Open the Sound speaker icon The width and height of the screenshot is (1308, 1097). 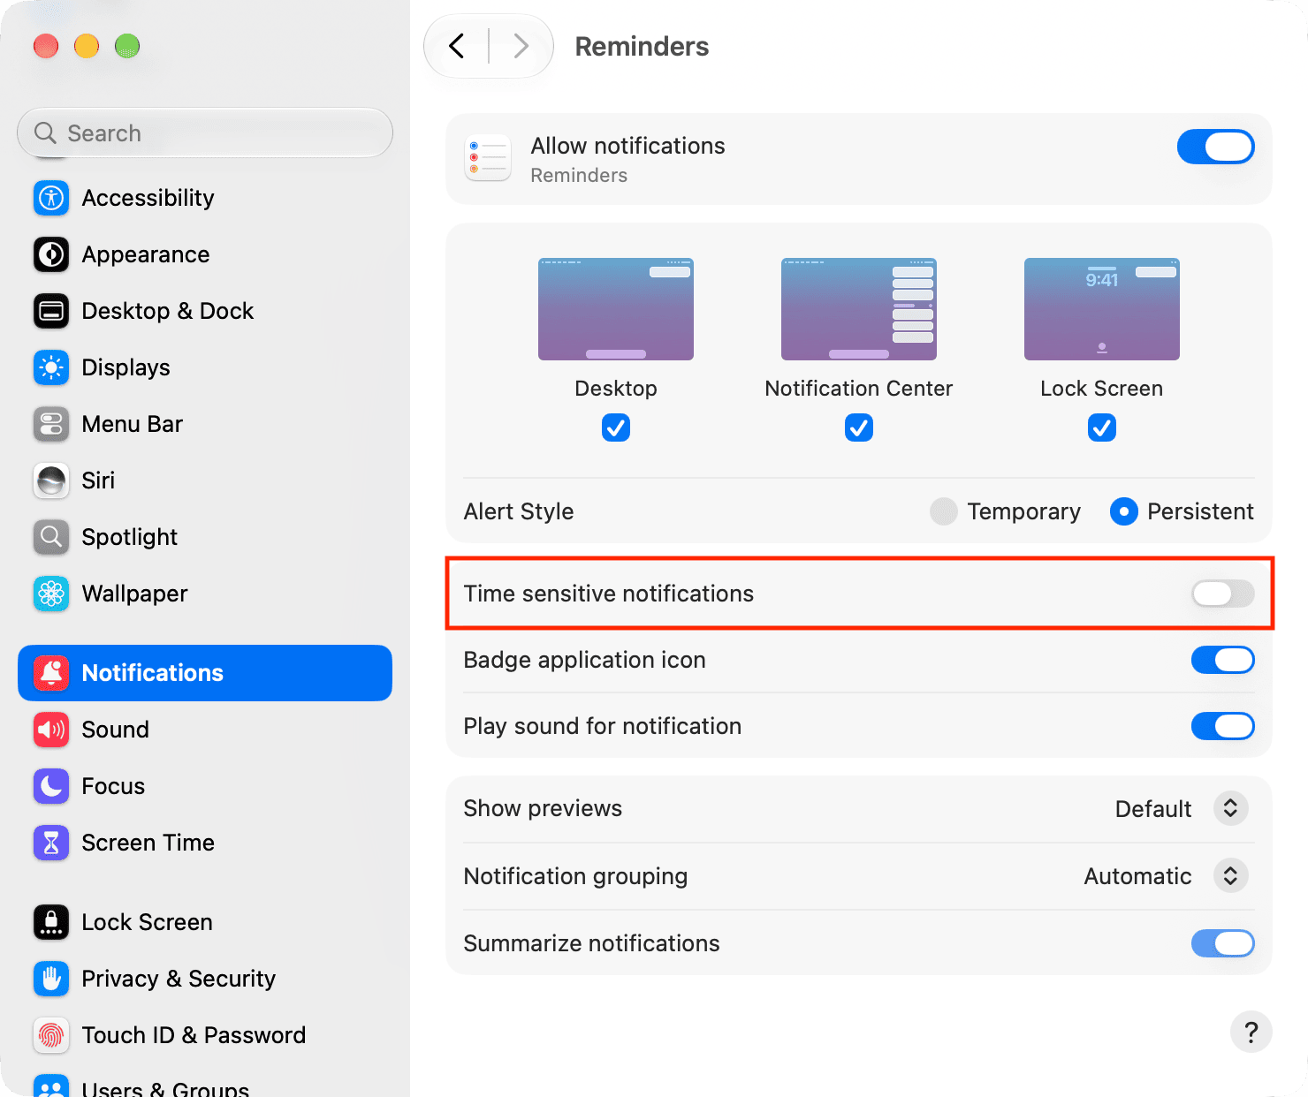point(51,730)
